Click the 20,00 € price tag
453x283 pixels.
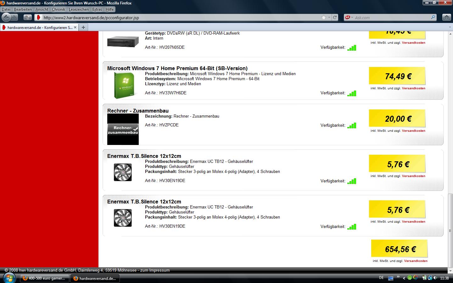pyautogui.click(x=397, y=118)
